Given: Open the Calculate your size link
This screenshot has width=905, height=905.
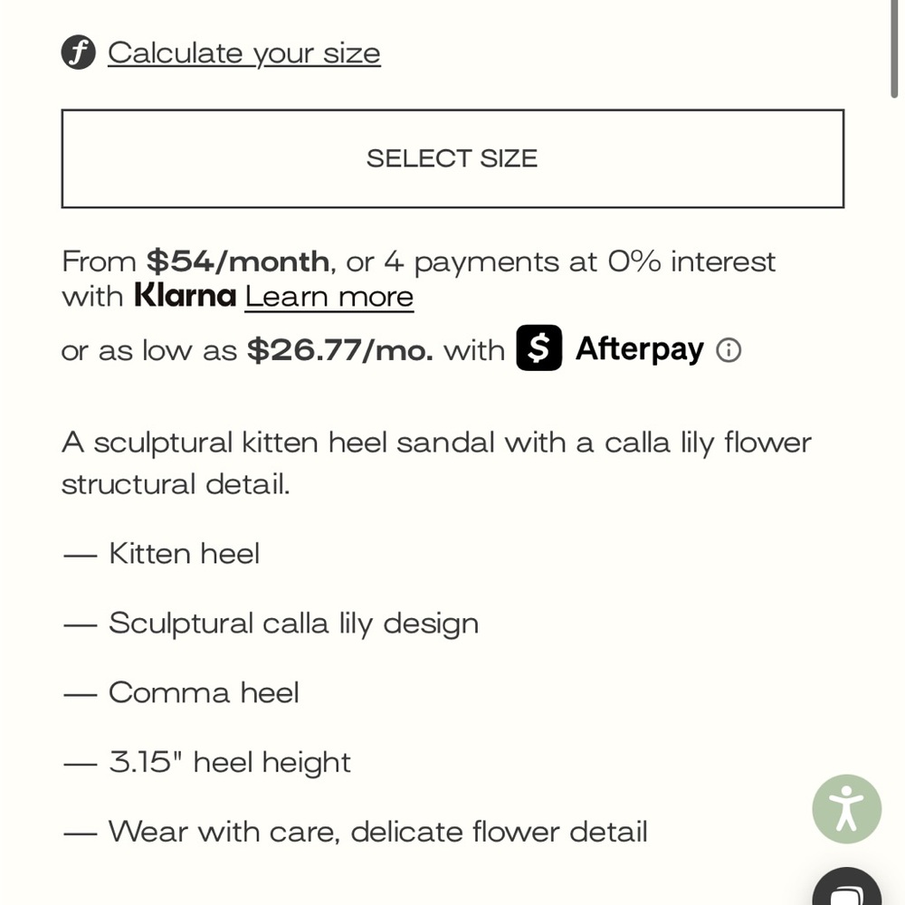Looking at the screenshot, I should [244, 53].
